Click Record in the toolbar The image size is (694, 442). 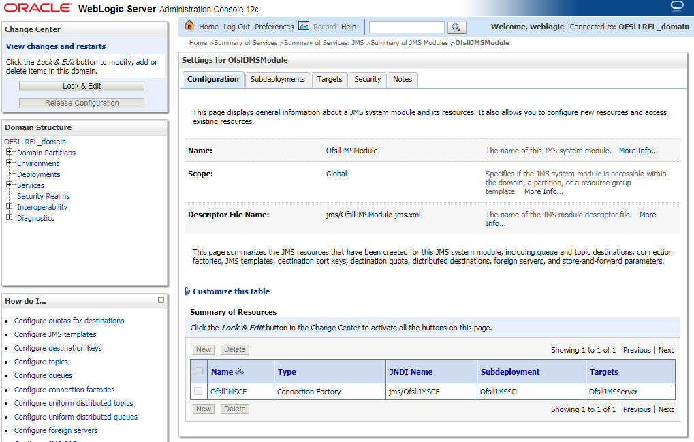coord(324,27)
